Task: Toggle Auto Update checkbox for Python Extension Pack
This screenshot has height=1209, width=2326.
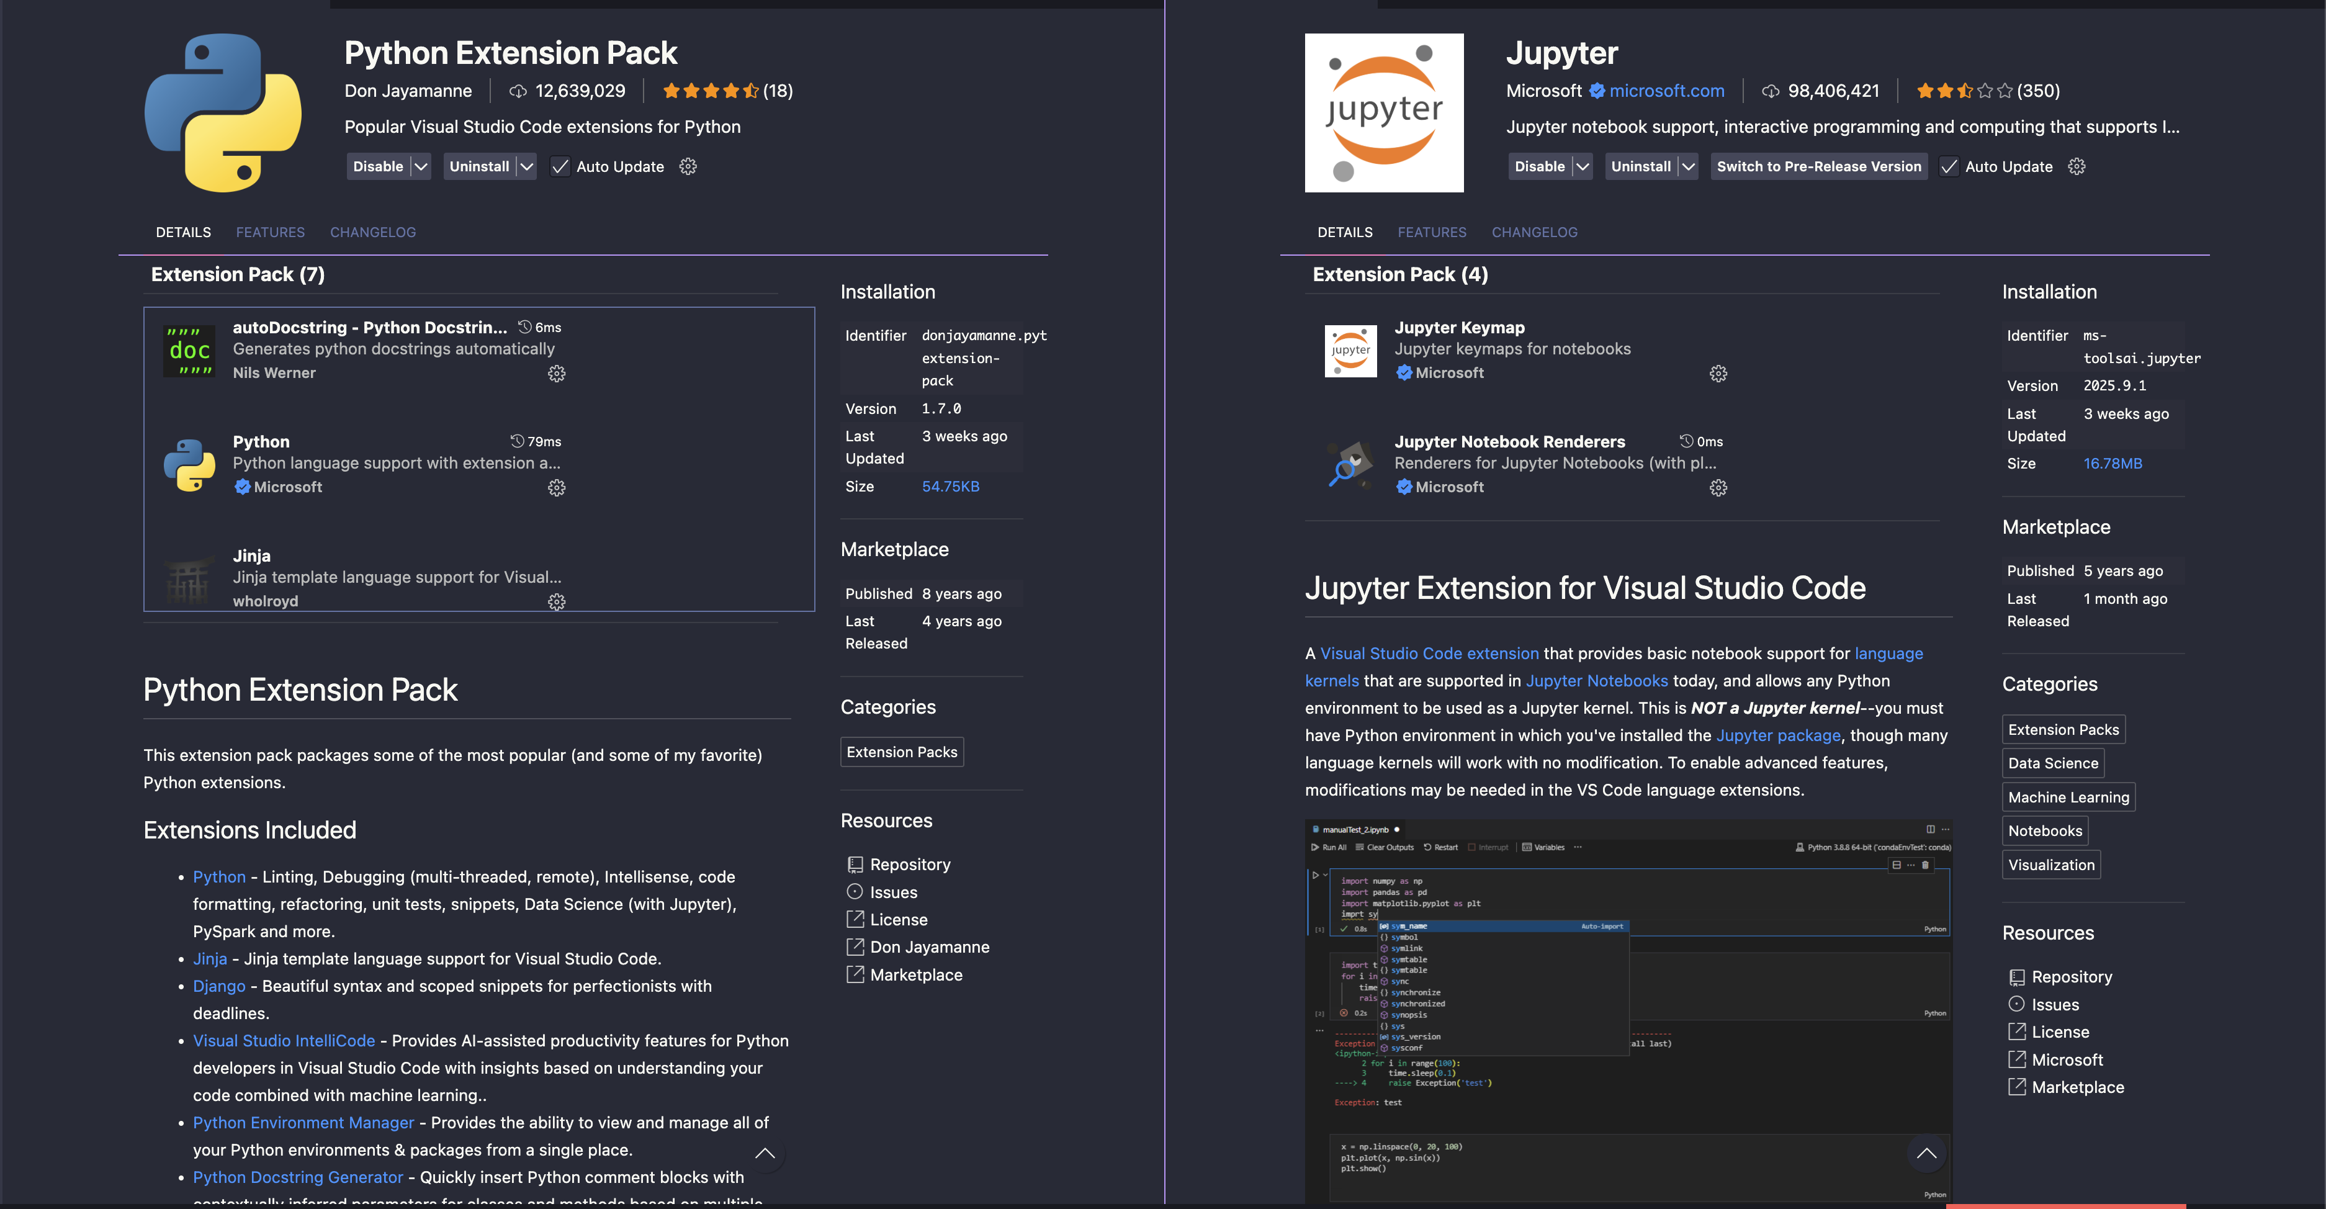Action: [x=560, y=166]
